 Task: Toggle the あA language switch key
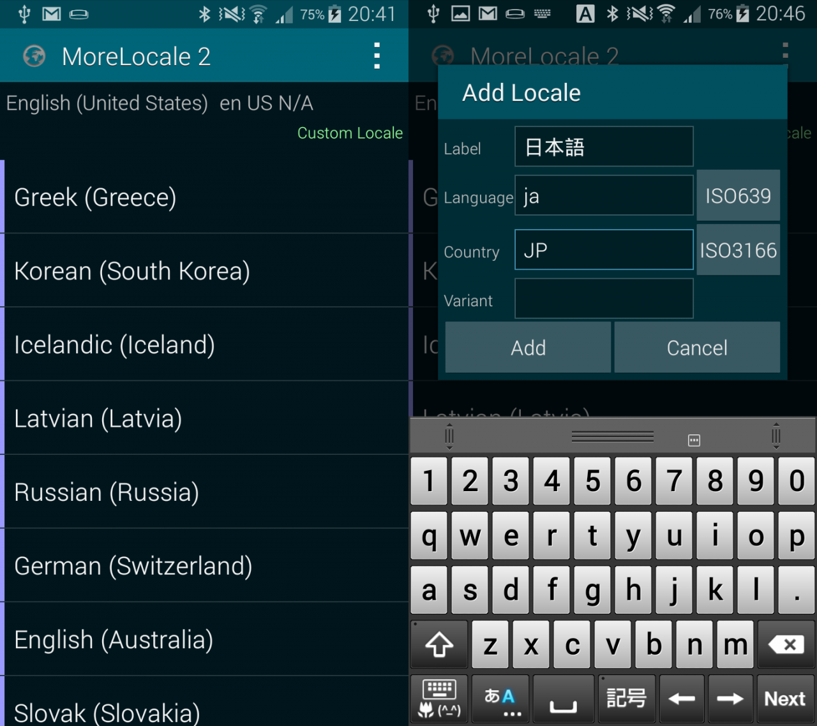500,699
